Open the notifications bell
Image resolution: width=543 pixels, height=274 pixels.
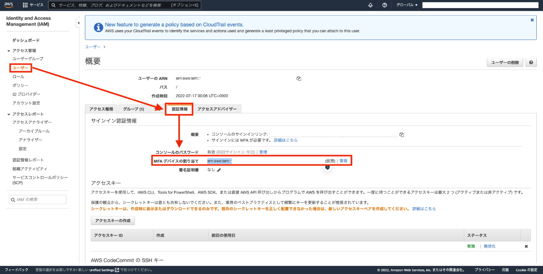(x=370, y=5)
